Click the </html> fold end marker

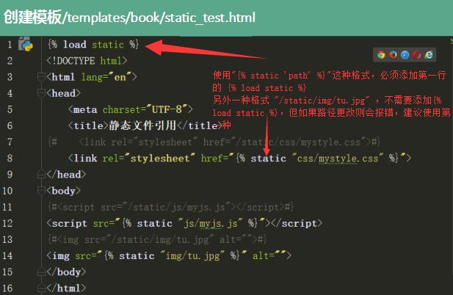point(41,288)
